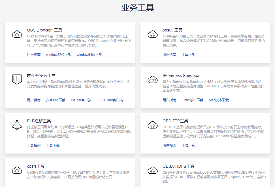Viewport: 275px width, 187px height.
Task: Click the 软件开发云工具 shield icon
Action: pyautogui.click(x=17, y=79)
